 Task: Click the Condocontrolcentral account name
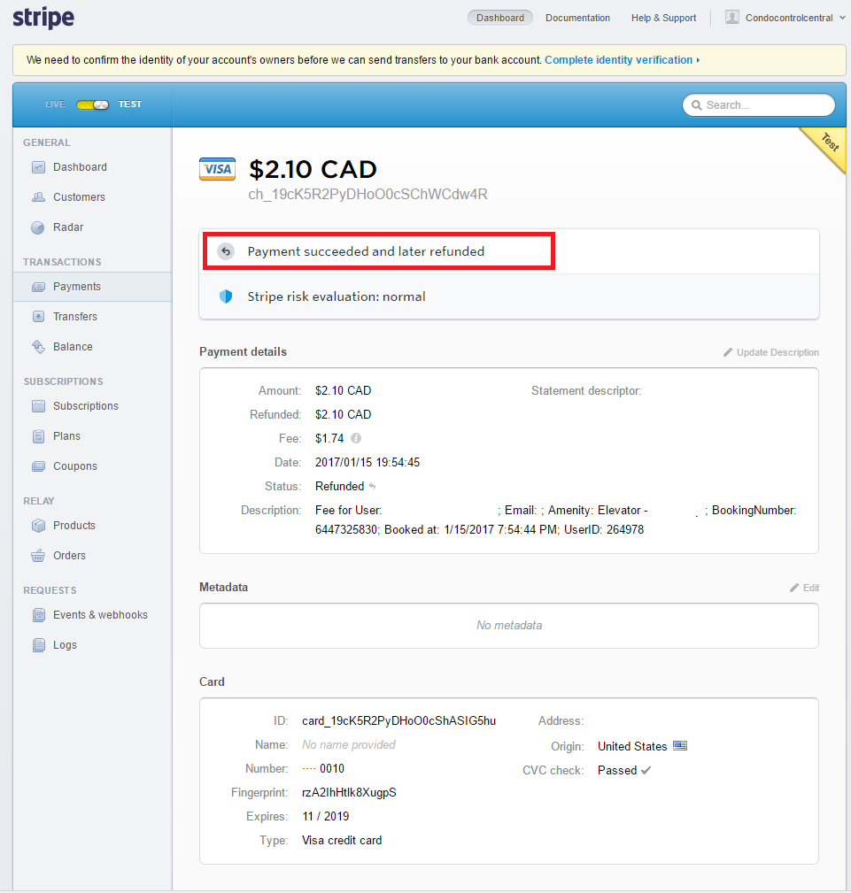coord(789,18)
